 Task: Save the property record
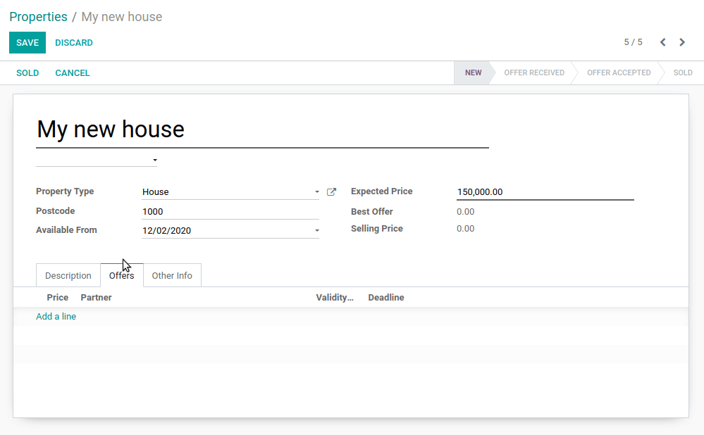[x=27, y=42]
